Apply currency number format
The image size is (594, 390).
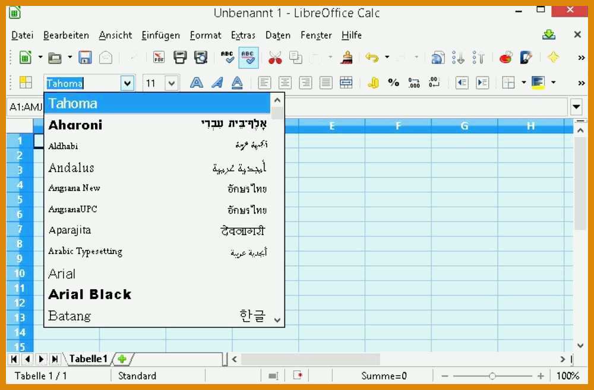[373, 83]
